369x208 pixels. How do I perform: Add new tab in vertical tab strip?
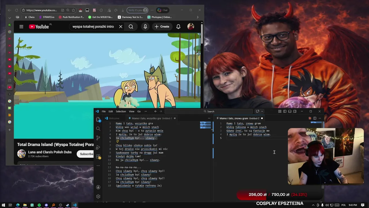click(x=10, y=130)
